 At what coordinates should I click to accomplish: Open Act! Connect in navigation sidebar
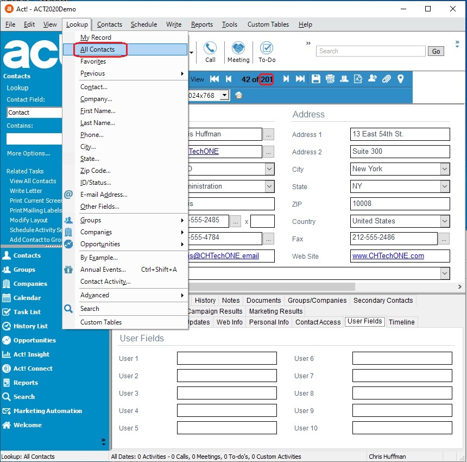[27, 369]
